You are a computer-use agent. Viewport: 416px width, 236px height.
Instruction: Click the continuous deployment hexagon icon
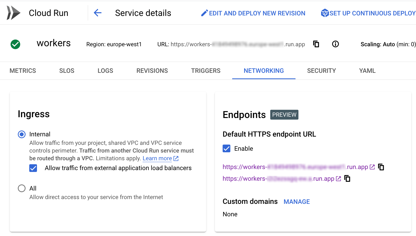pos(325,13)
